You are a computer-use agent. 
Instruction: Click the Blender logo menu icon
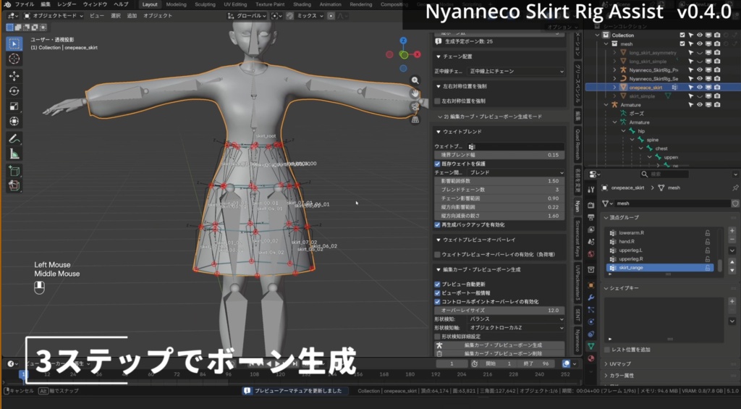click(x=7, y=4)
